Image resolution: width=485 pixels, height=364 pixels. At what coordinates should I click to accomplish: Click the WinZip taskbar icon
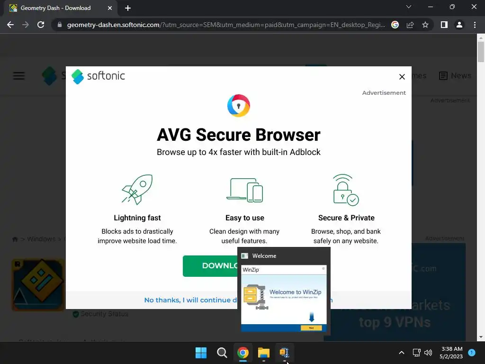pos(285,353)
